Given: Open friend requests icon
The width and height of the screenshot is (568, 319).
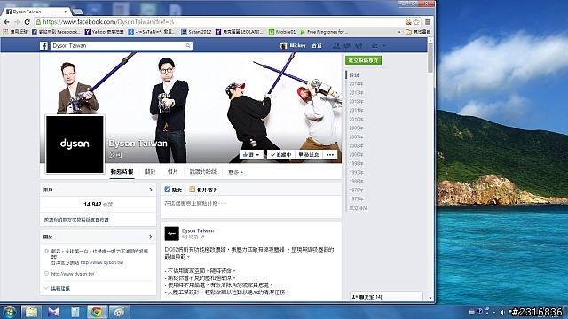Looking at the screenshot, I should (x=336, y=45).
